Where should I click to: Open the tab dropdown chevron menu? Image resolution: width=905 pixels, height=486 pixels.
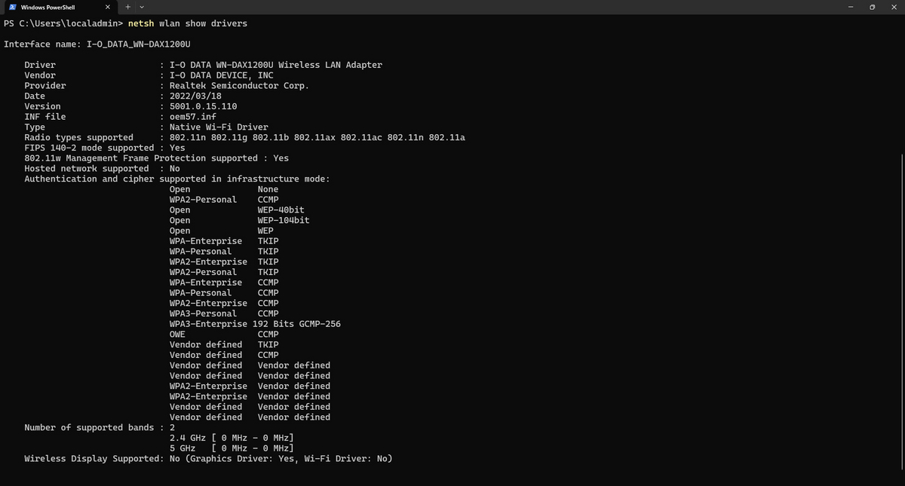click(142, 7)
